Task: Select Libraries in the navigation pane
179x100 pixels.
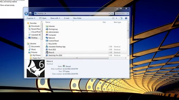Action: tap(33, 44)
